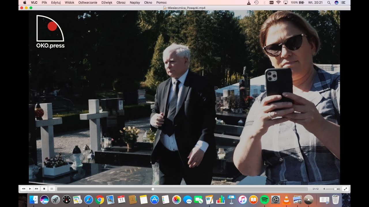Open the Edytuj menu
Image resolution: width=369 pixels, height=207 pixels.
56,2
